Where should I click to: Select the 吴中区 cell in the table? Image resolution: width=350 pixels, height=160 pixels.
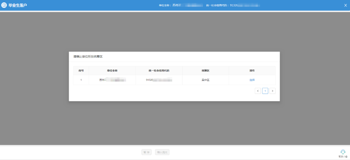[x=205, y=80]
